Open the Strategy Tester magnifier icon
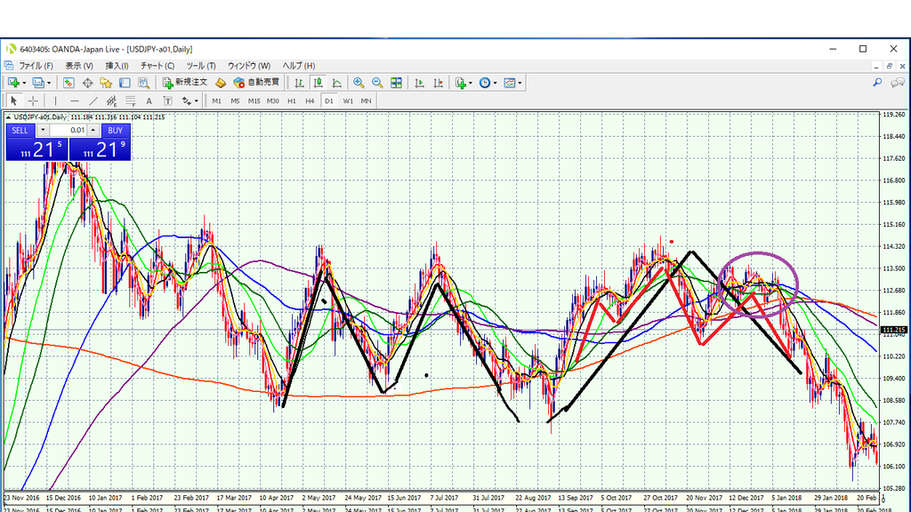The height and width of the screenshot is (512, 911). pyautogui.click(x=143, y=83)
